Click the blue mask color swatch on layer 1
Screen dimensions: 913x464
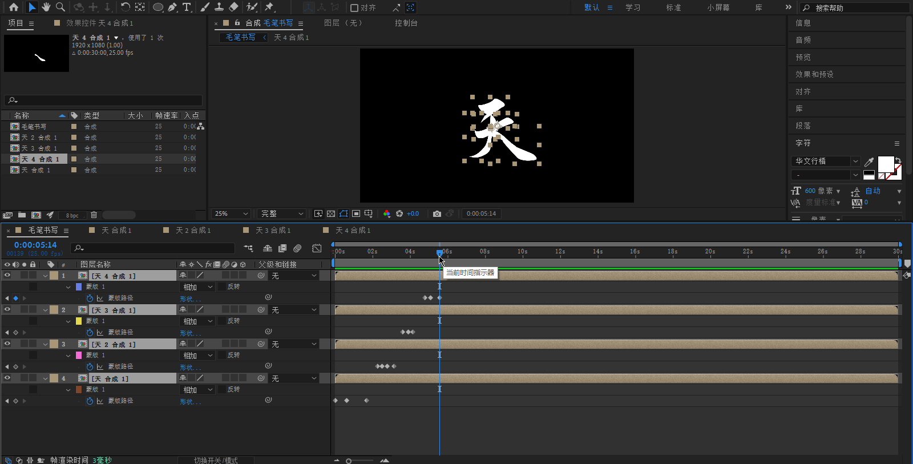pyautogui.click(x=79, y=287)
